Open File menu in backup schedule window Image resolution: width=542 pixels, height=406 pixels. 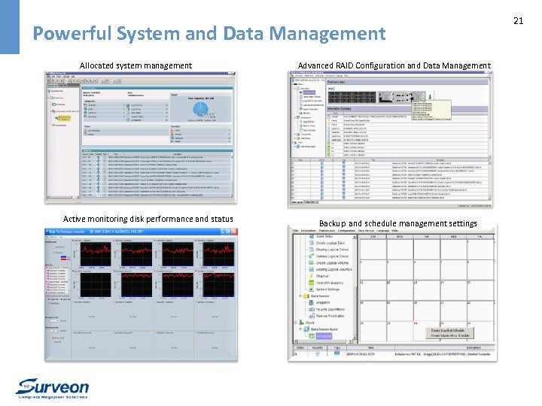tap(296, 231)
